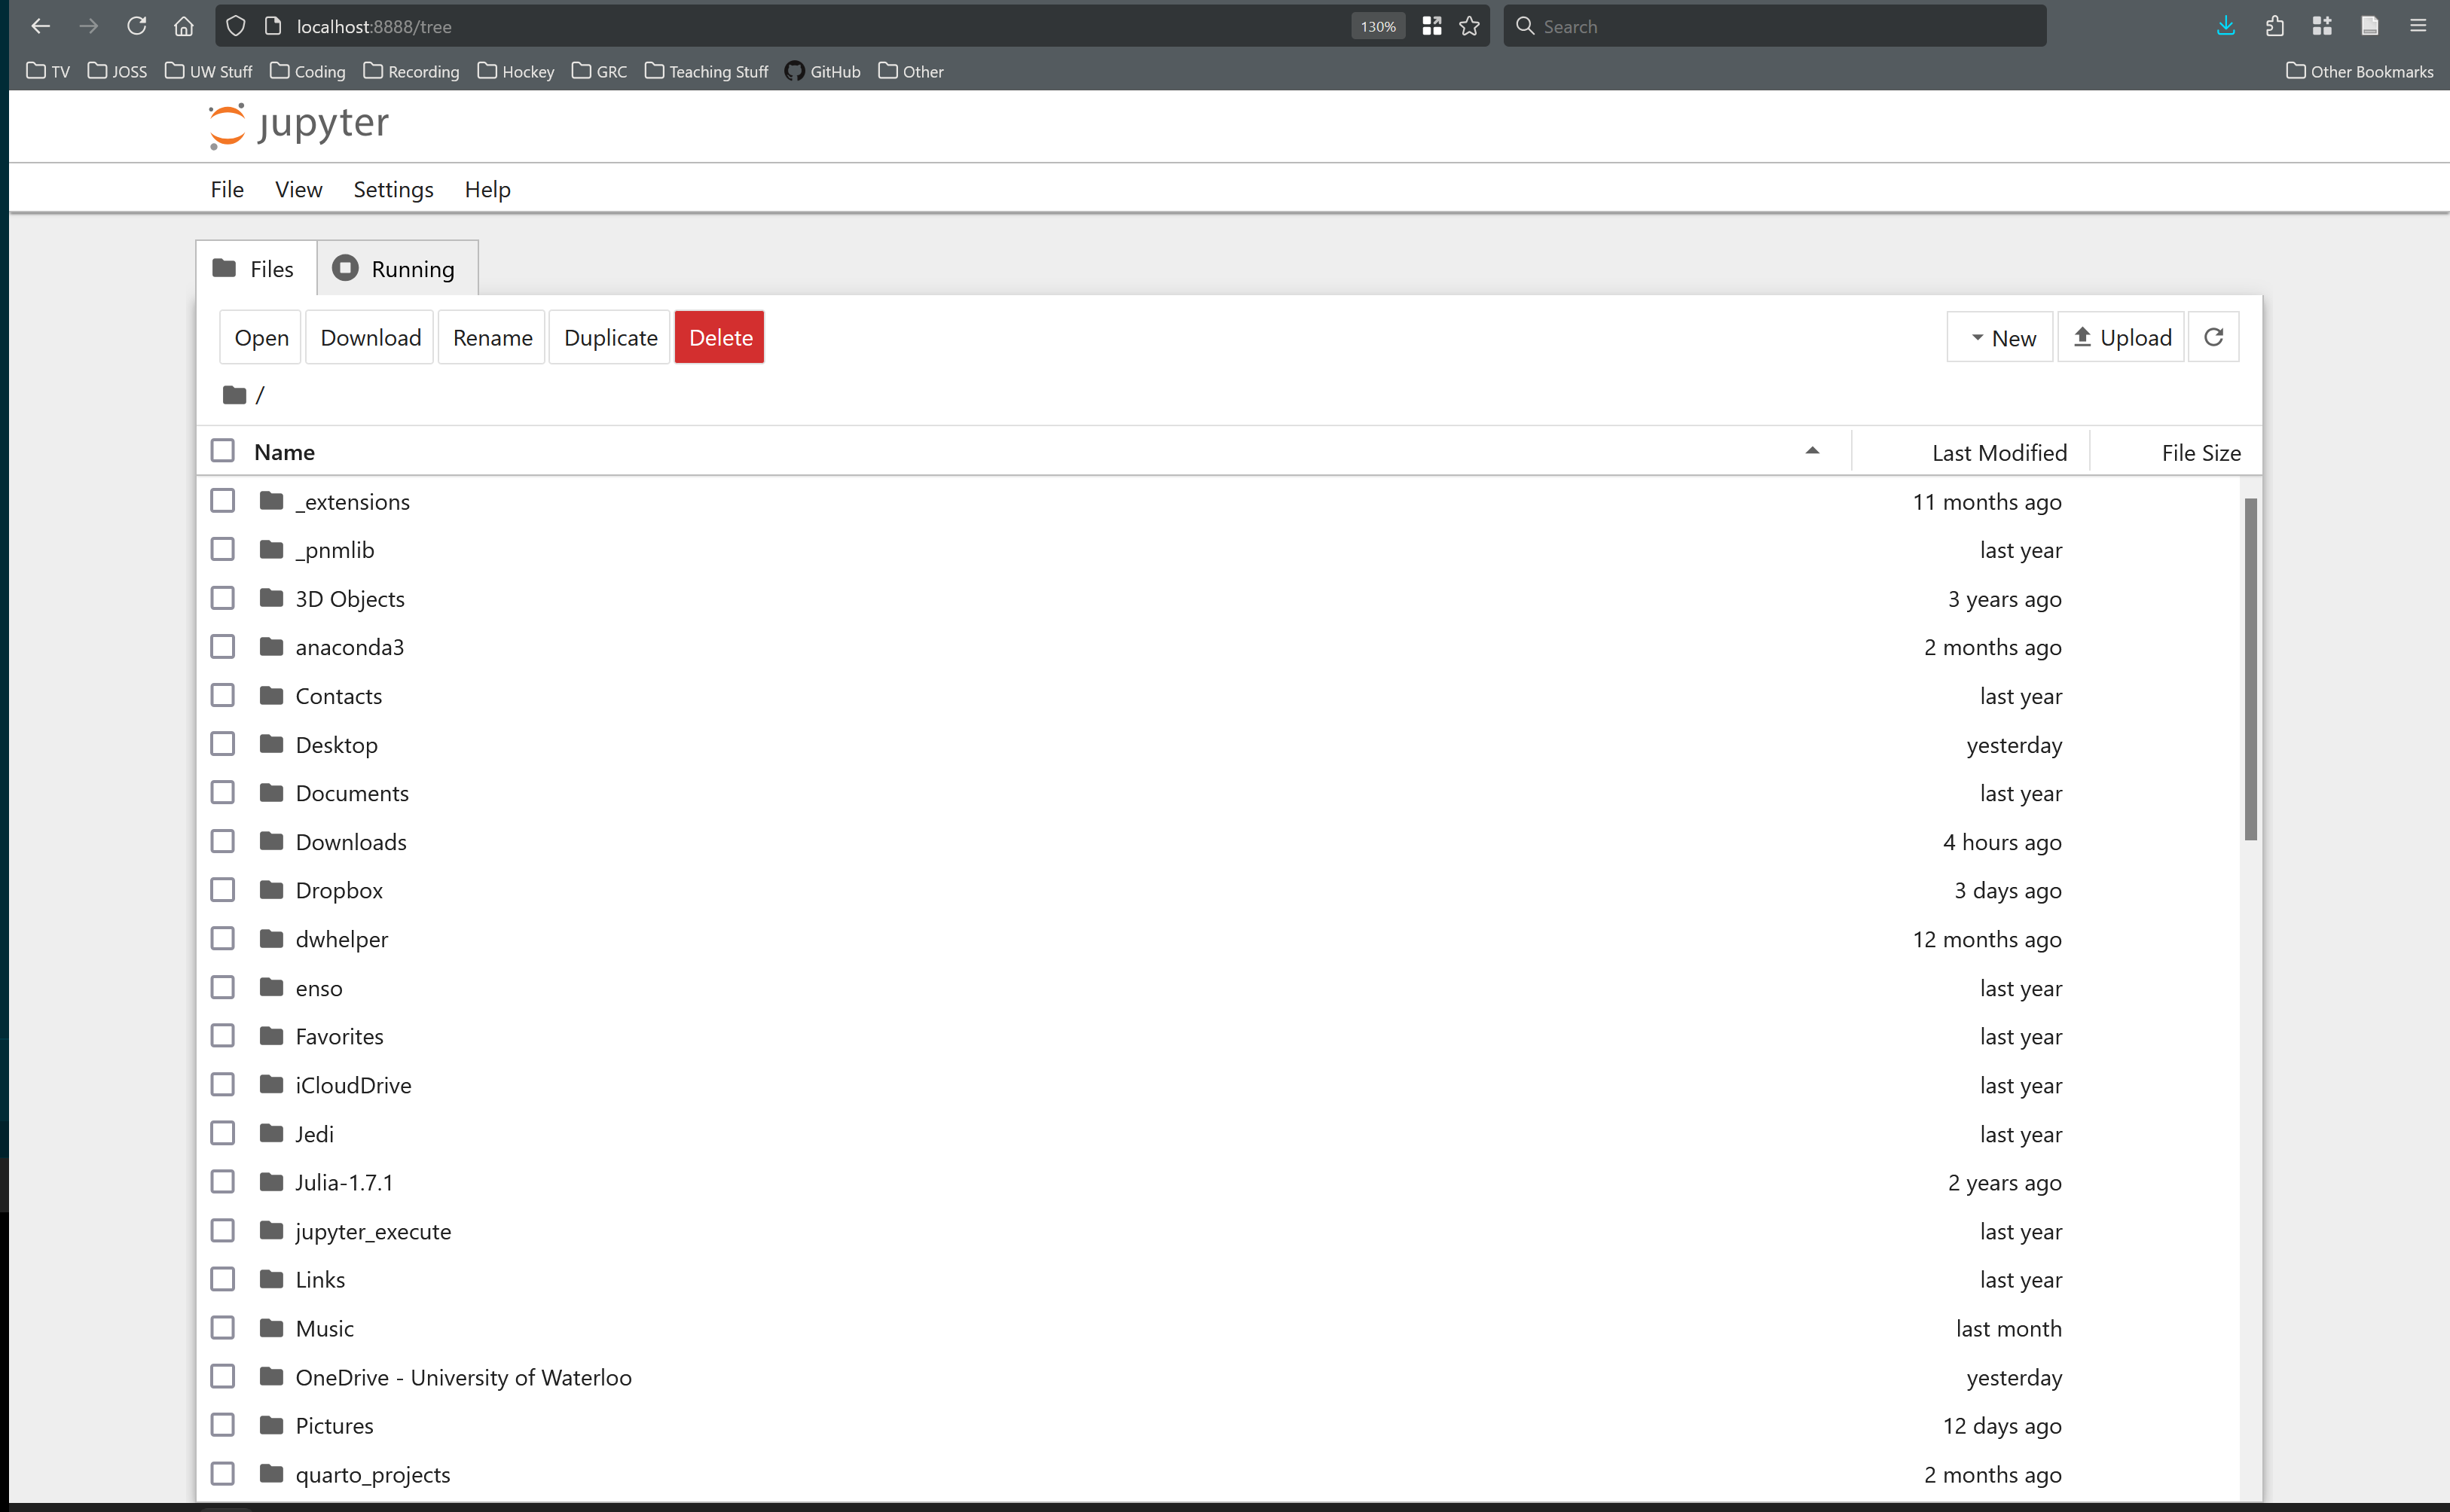Open the Documents folder link
The height and width of the screenshot is (1512, 2450).
pyautogui.click(x=352, y=793)
